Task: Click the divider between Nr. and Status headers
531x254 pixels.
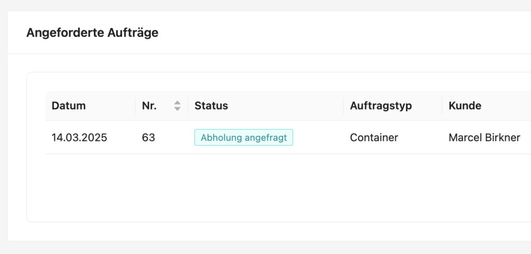Action: click(188, 106)
